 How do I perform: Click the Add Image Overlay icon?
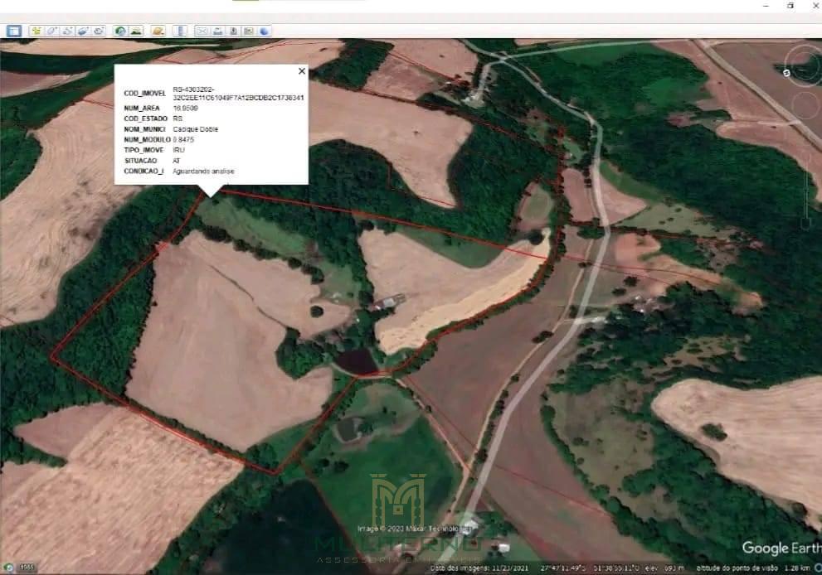pyautogui.click(x=83, y=31)
